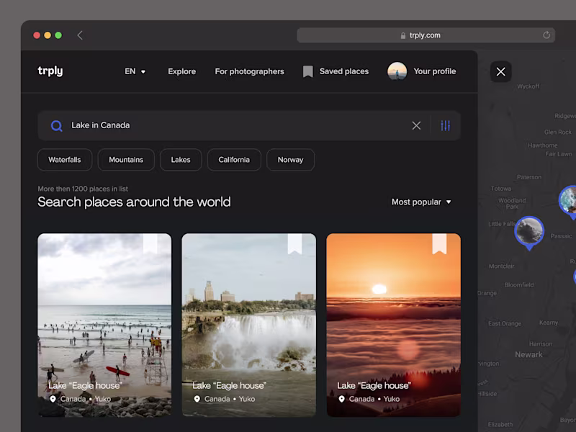Click the location pin on the waterfall card

point(197,399)
